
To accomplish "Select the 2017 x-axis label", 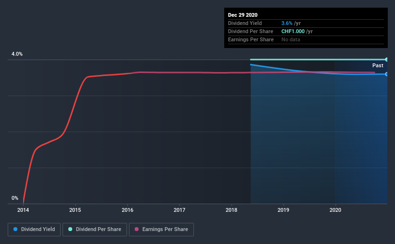I will pyautogui.click(x=179, y=210).
